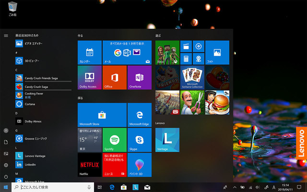
Task: Open Microsoft Store from the taskbar
Action: (x=124, y=187)
